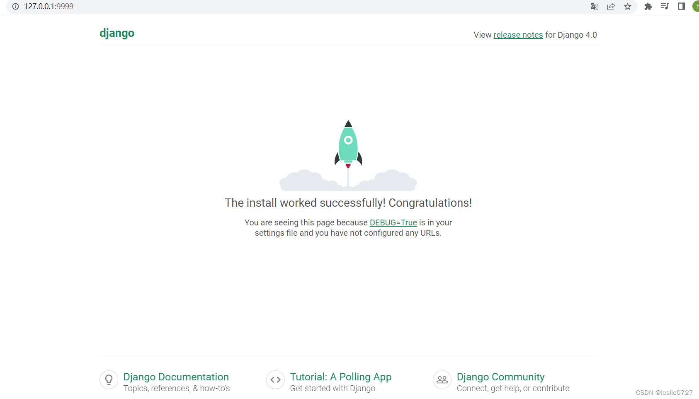699x399 pixels.
Task: Open the extensions puzzle icon
Action: 648,6
